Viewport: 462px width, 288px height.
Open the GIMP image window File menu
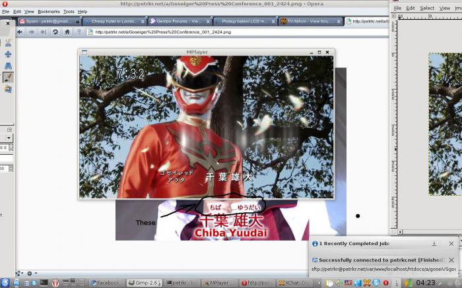(397, 8)
